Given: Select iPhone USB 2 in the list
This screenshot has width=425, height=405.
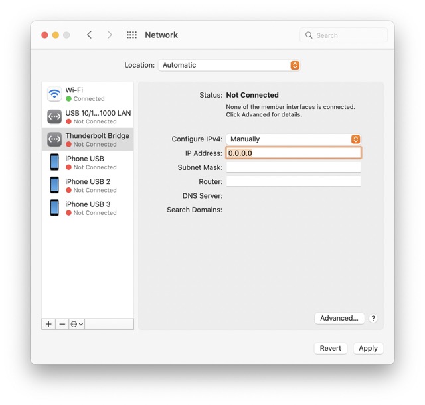Looking at the screenshot, I should [88, 185].
